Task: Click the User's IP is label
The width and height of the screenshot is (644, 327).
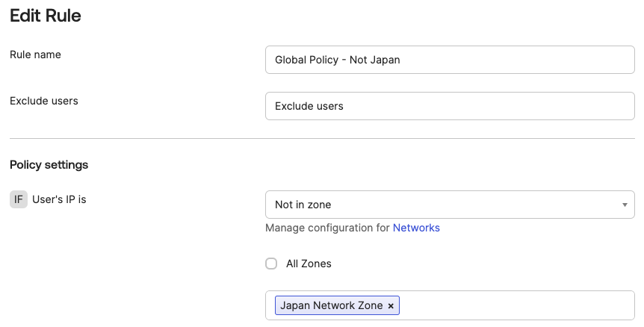Action: click(x=59, y=199)
